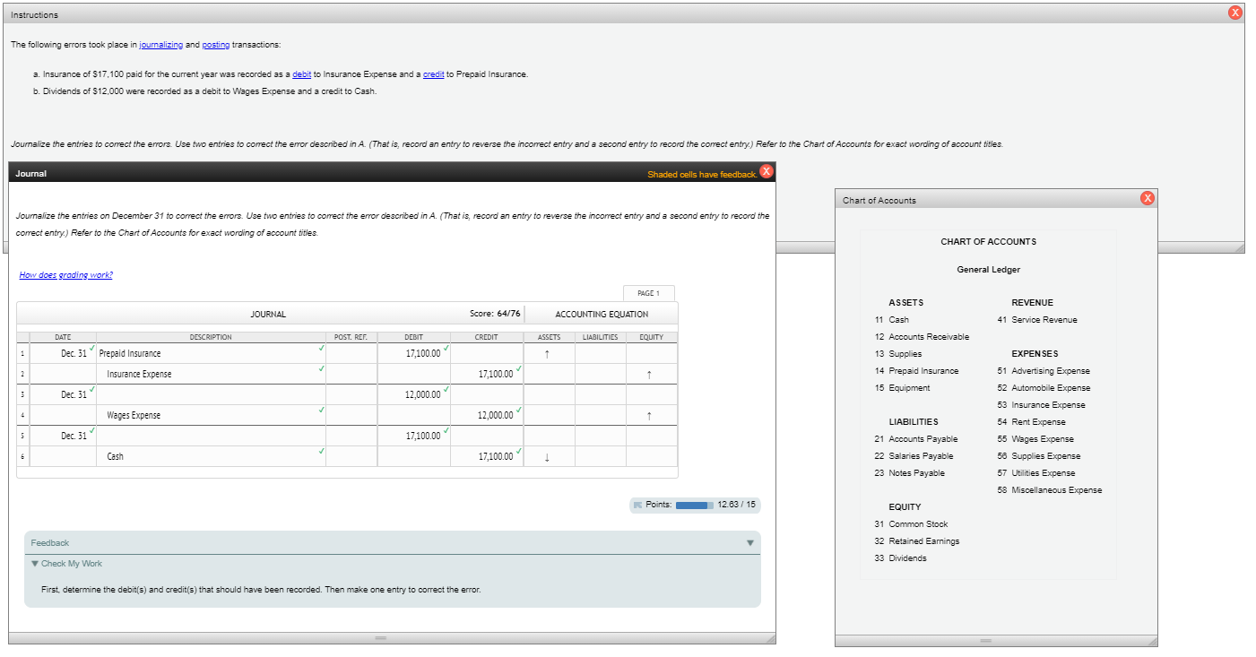The image size is (1256, 657).
Task: Click '14 Prepaid Insurance' in Chart of Accounts
Action: pos(916,371)
